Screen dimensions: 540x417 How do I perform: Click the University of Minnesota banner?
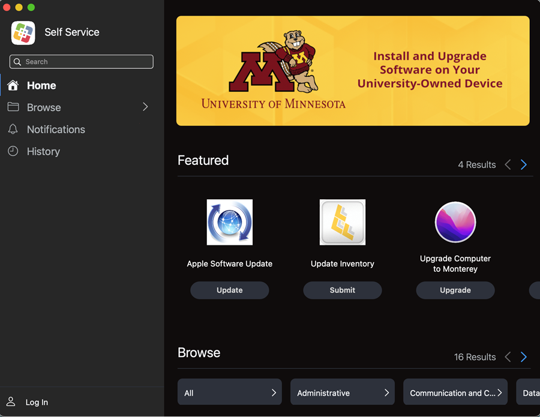[x=353, y=71]
